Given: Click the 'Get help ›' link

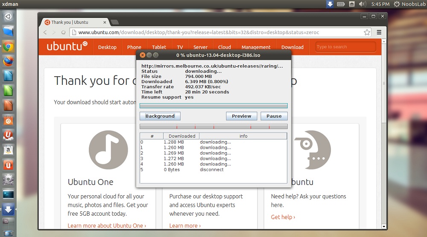Looking at the screenshot, I should coord(283,217).
